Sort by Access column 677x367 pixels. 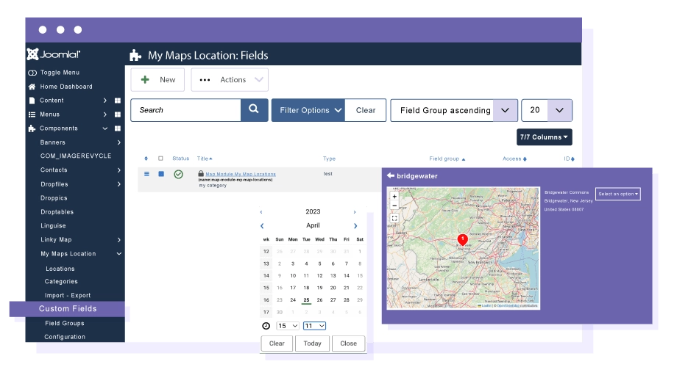(x=514, y=159)
